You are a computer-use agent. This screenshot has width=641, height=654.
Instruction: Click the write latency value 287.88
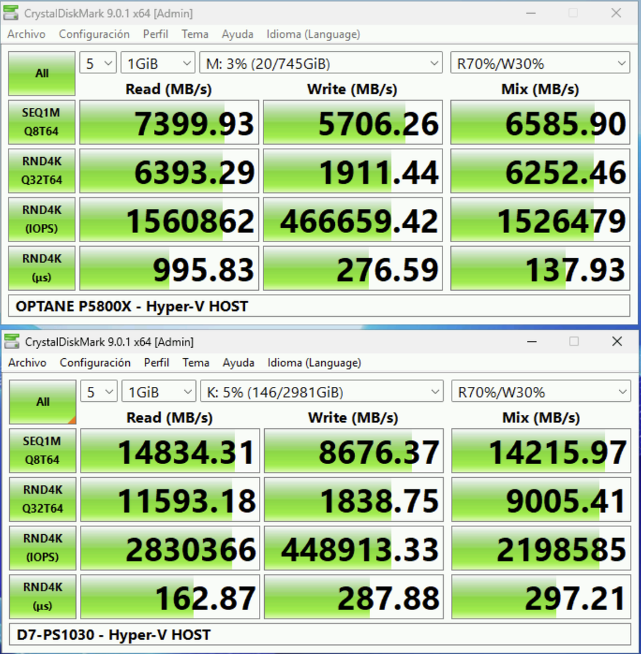pos(354,596)
